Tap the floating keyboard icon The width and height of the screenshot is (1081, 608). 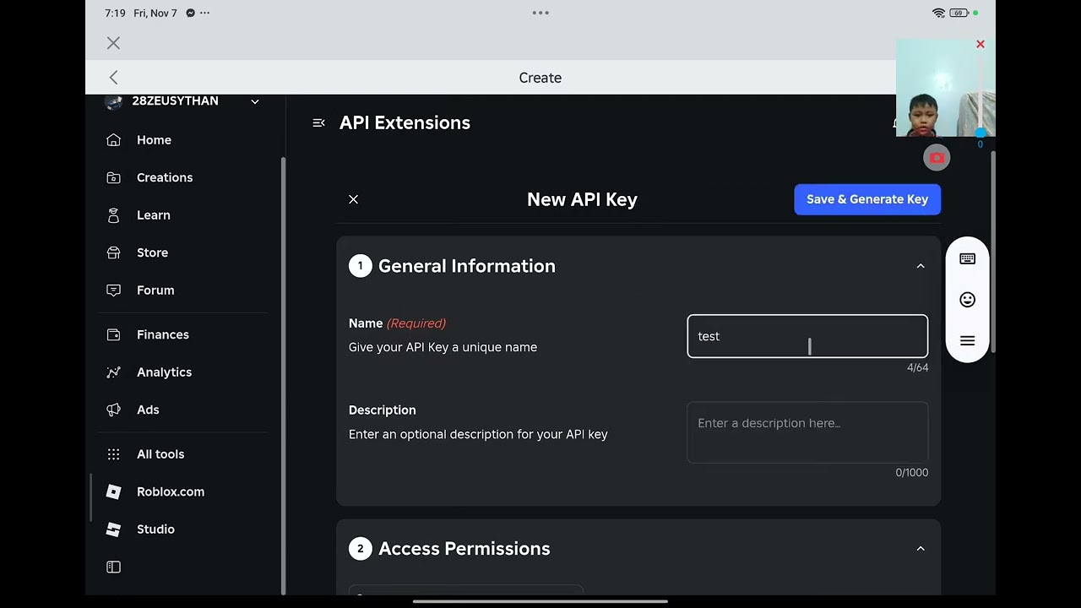[x=968, y=259]
